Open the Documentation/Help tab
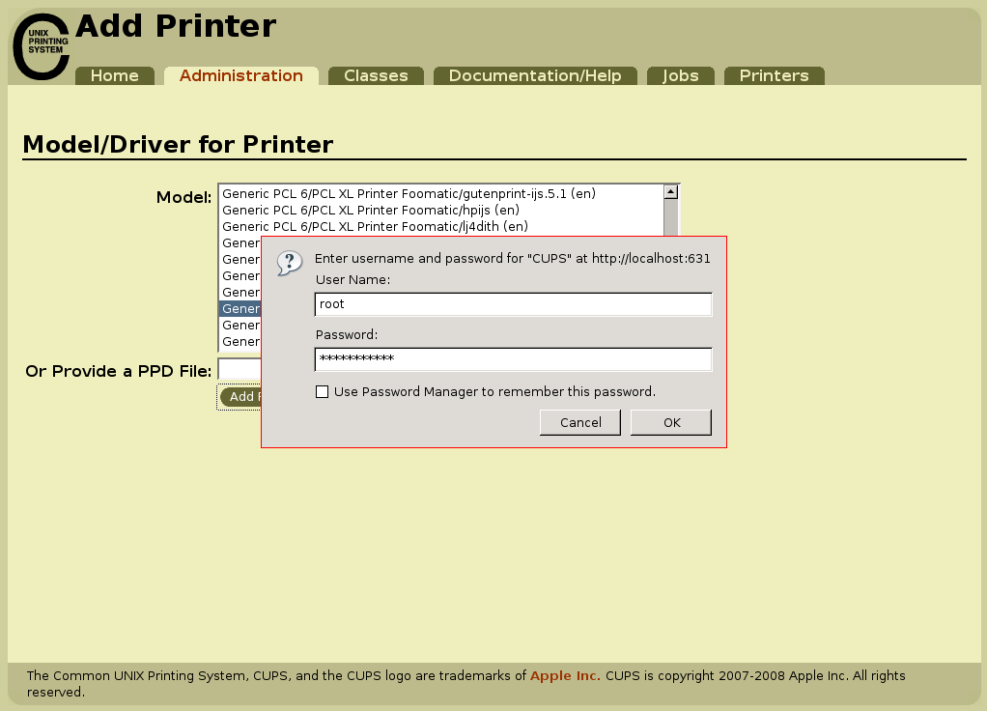 click(x=535, y=74)
